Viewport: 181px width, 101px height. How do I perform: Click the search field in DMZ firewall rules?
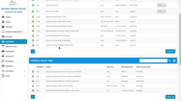coord(153,61)
